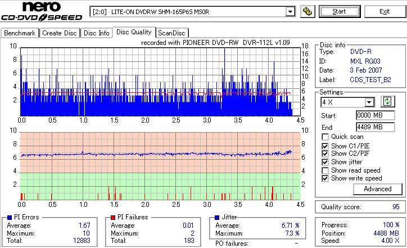The width and height of the screenshot is (407, 248).
Task: Click the PI Failures average 0.01
Action: pyautogui.click(x=188, y=226)
